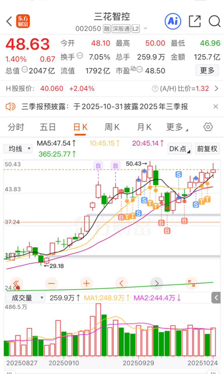The height and width of the screenshot is (374, 224).
Task: Go back with the left chevron
Action: tap(9, 21)
